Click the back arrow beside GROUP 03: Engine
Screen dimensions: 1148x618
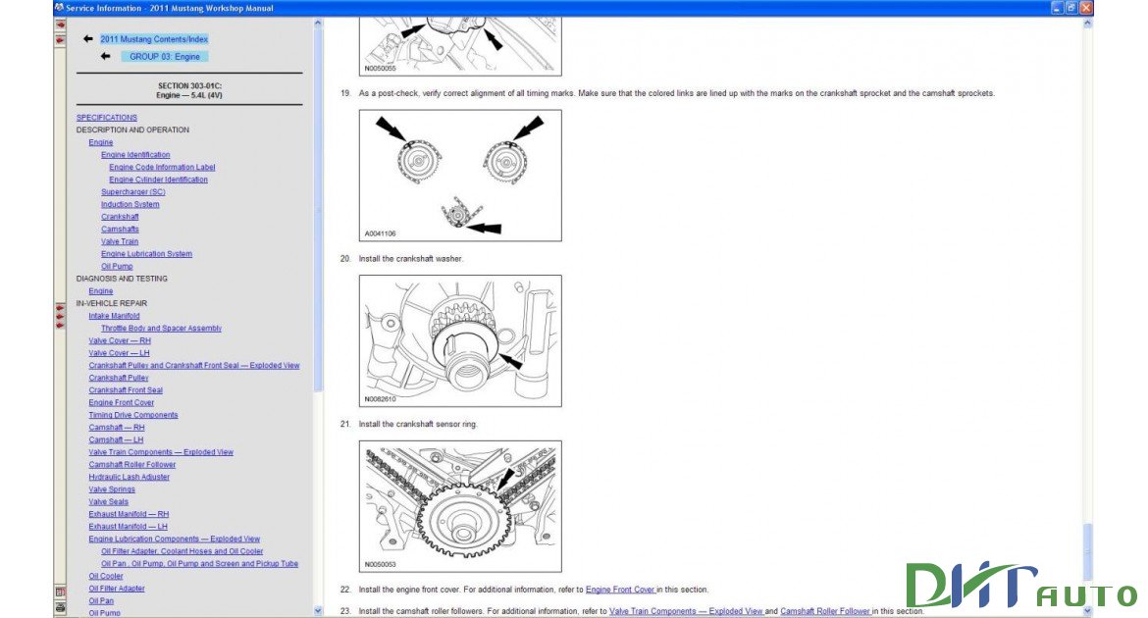click(105, 56)
